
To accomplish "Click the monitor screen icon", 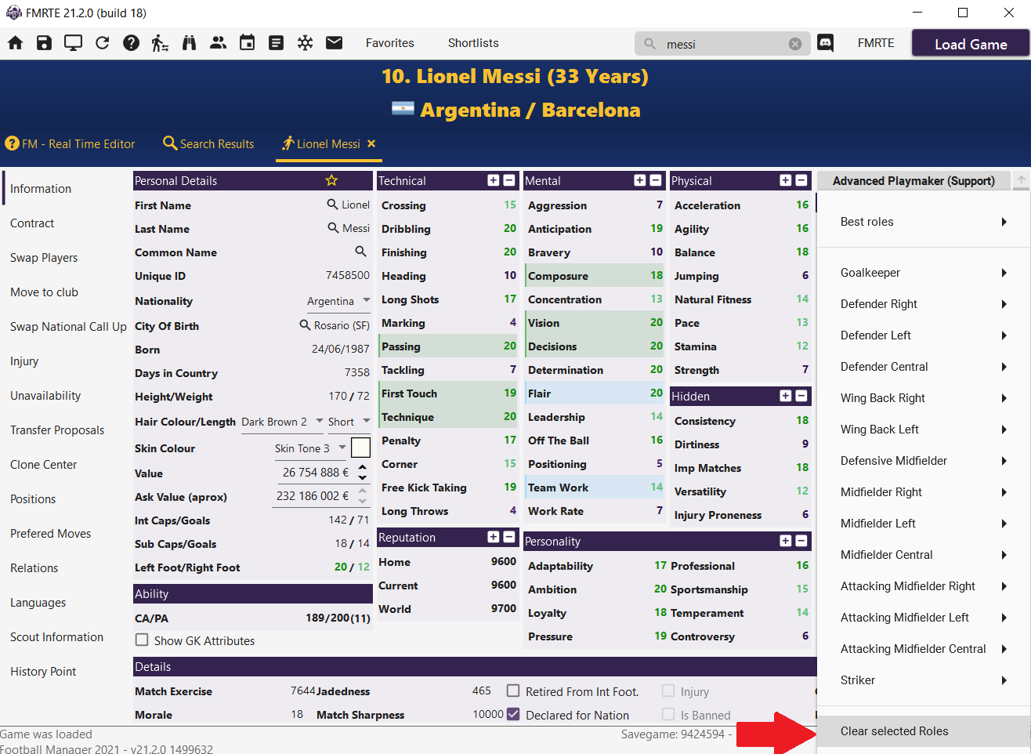I will tap(74, 43).
